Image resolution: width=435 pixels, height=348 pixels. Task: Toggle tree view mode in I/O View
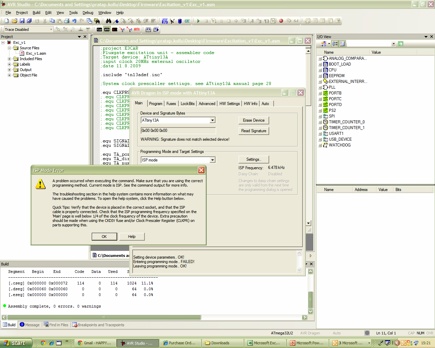coord(335,44)
